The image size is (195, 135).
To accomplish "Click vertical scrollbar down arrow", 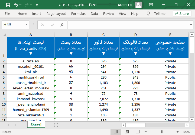I will [192, 120].
